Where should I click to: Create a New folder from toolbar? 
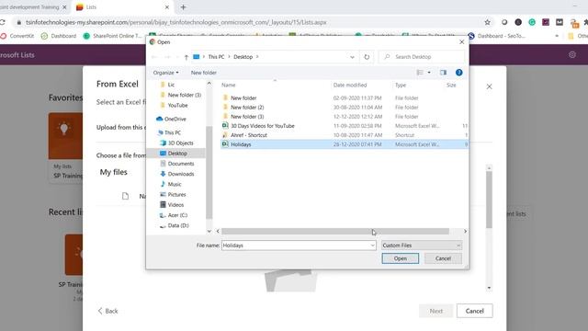[x=204, y=73]
